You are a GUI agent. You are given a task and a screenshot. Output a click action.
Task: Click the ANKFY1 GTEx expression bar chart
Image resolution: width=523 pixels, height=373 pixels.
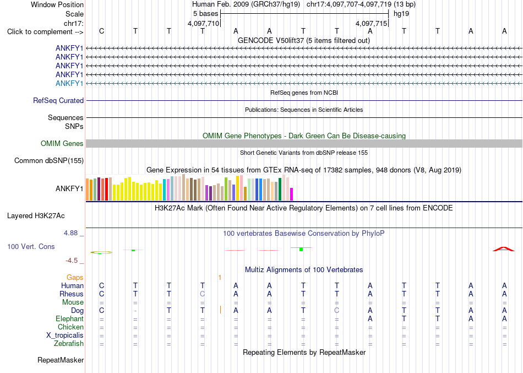[x=189, y=187]
